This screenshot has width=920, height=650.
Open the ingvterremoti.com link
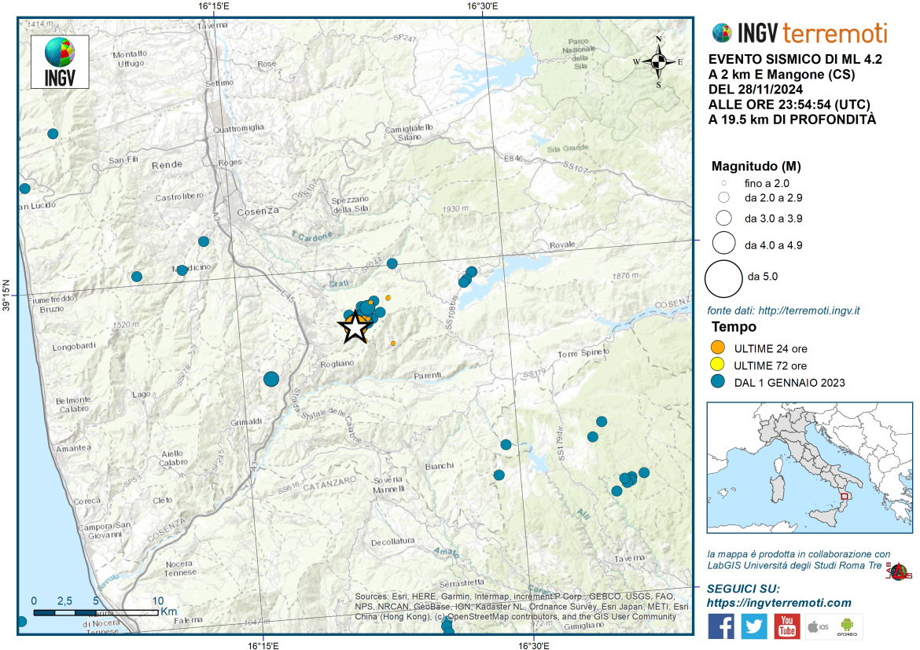point(779,603)
